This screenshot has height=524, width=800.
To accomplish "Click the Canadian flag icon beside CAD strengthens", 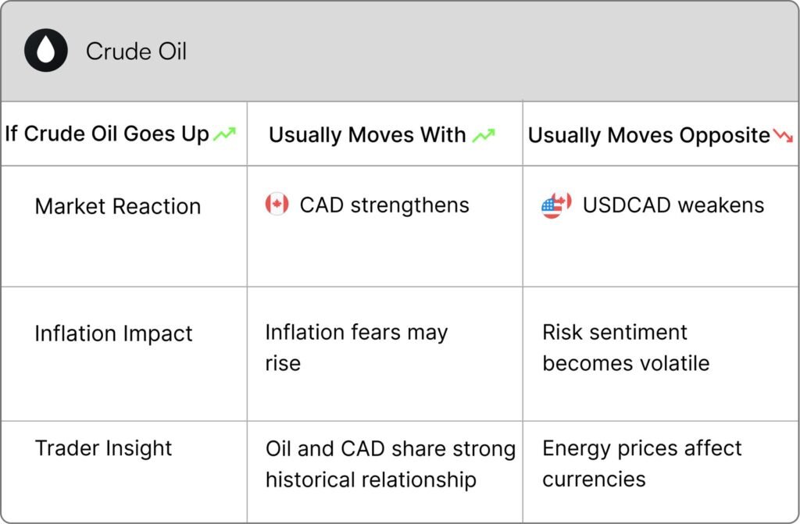I will tap(277, 204).
